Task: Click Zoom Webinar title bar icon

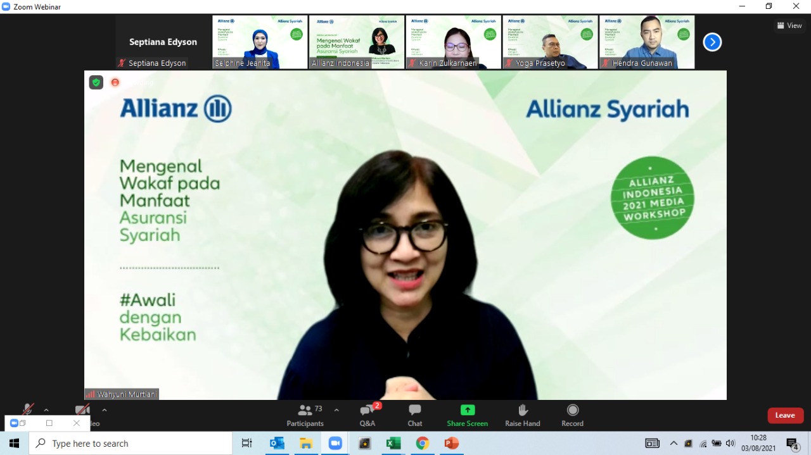Action: [x=6, y=6]
